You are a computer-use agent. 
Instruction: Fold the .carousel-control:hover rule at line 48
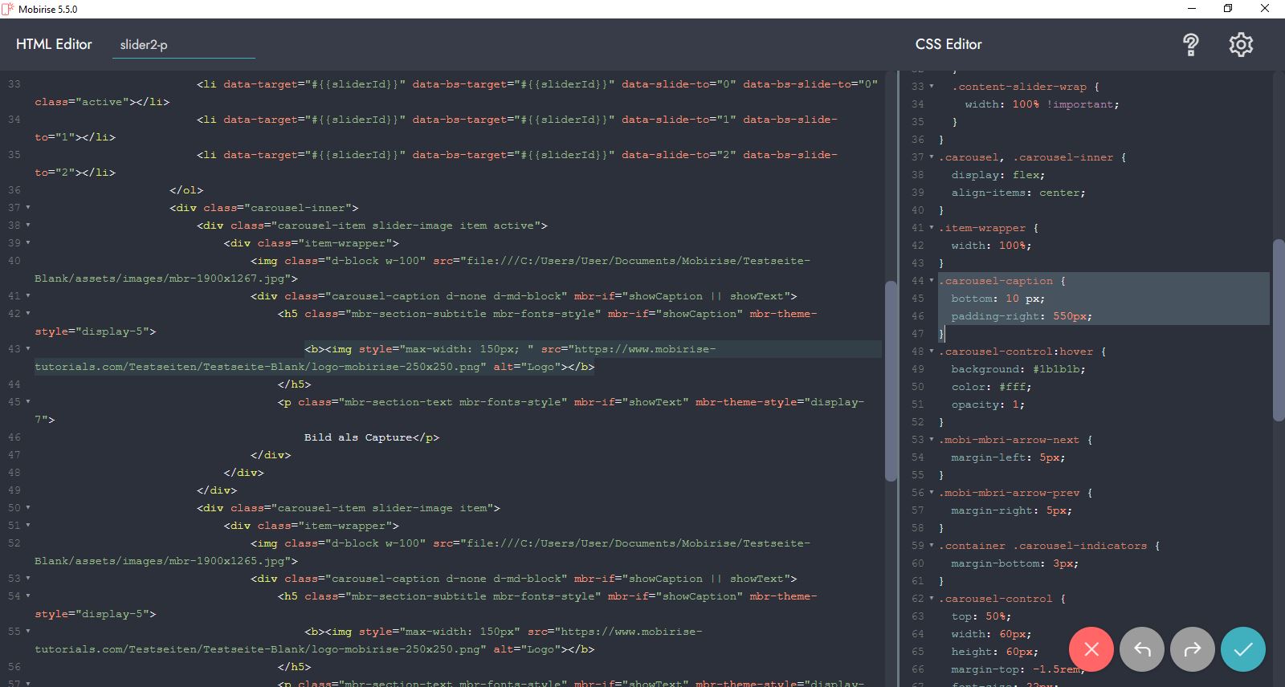pos(932,352)
